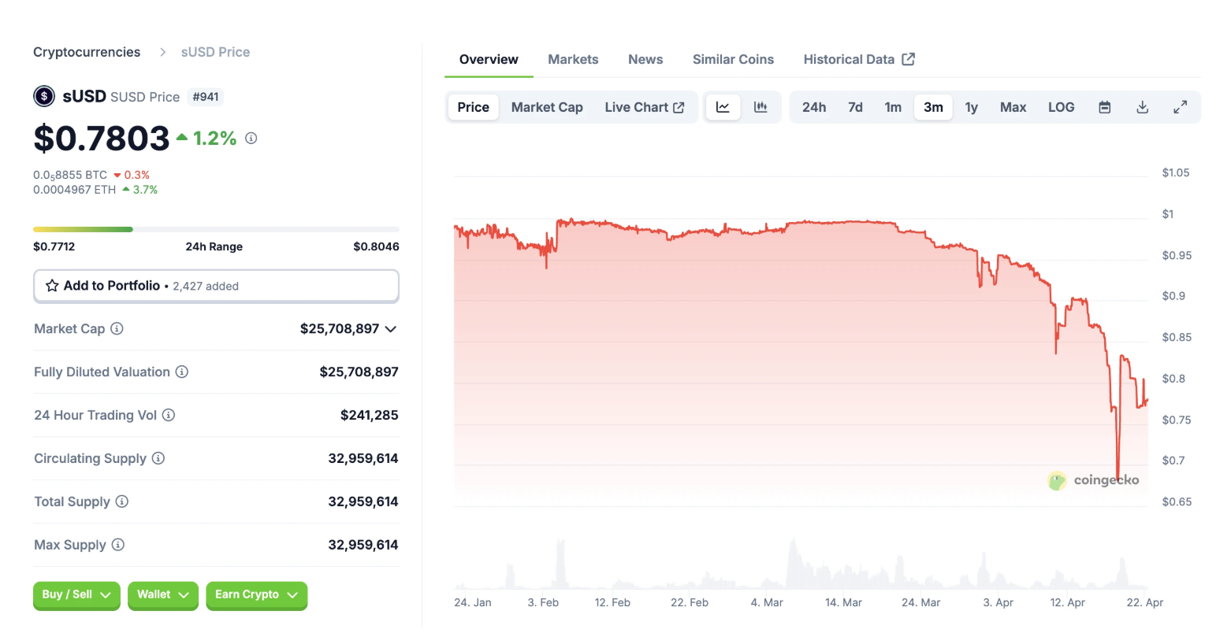Screen dimensions: 1231x633
Task: Download the chart data
Action: (1143, 107)
